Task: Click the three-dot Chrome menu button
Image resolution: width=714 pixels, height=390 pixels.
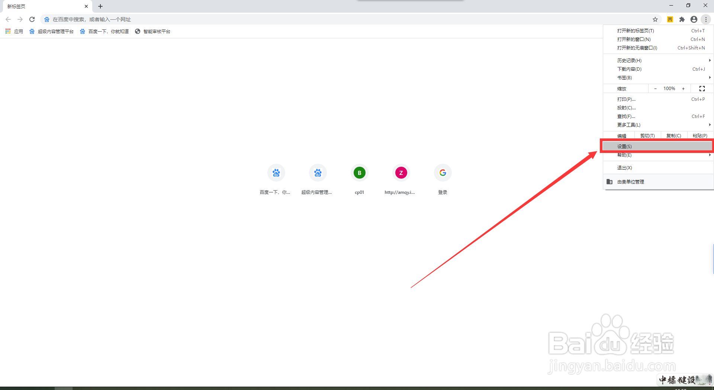Action: click(706, 19)
